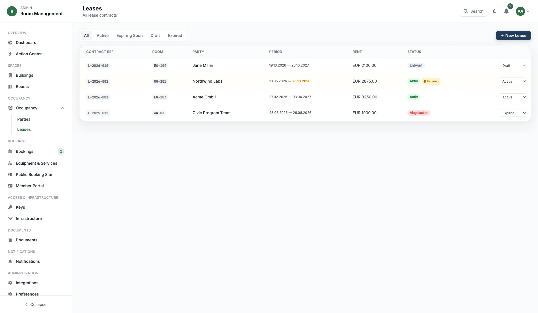Collapse the Occupancy section chevron
Image resolution: width=538 pixels, height=313 pixels.
62,108
